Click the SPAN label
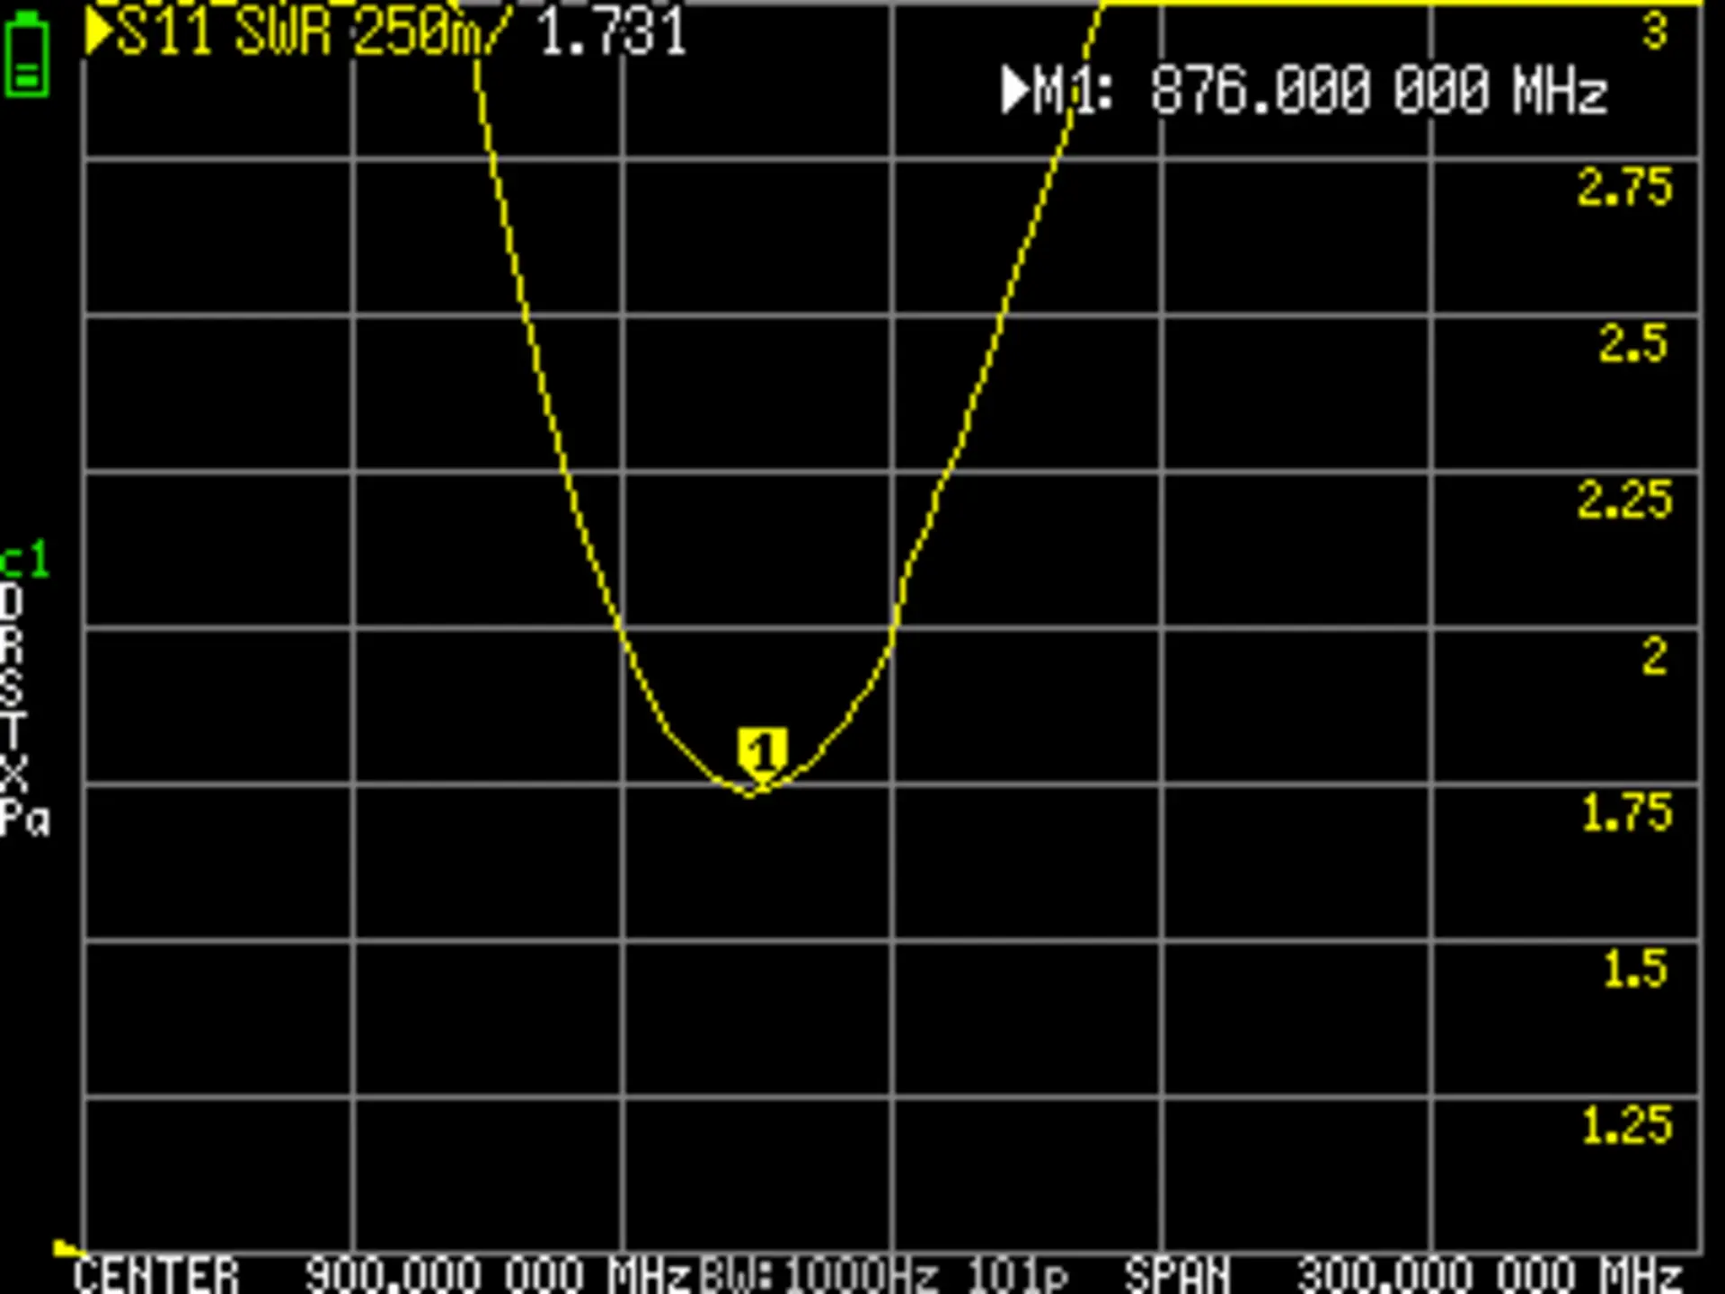This screenshot has height=1294, width=1725. tap(1177, 1276)
